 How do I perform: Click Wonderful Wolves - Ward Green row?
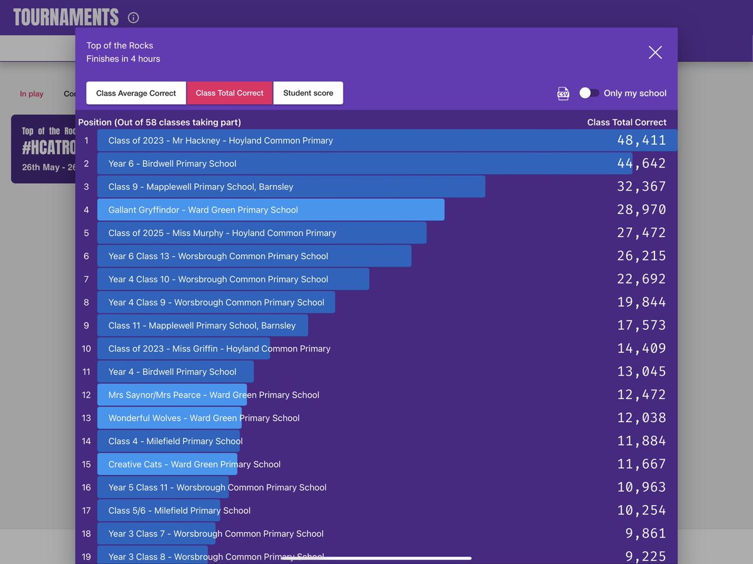(x=376, y=418)
